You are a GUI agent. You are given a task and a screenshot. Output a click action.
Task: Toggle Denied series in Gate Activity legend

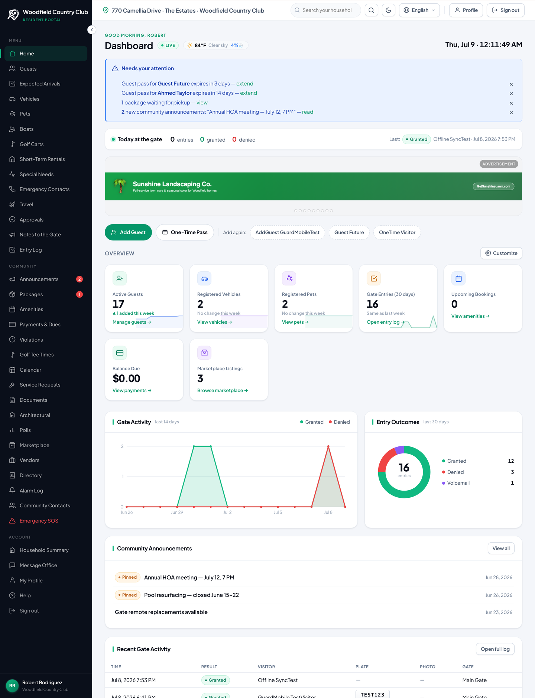[x=339, y=422]
